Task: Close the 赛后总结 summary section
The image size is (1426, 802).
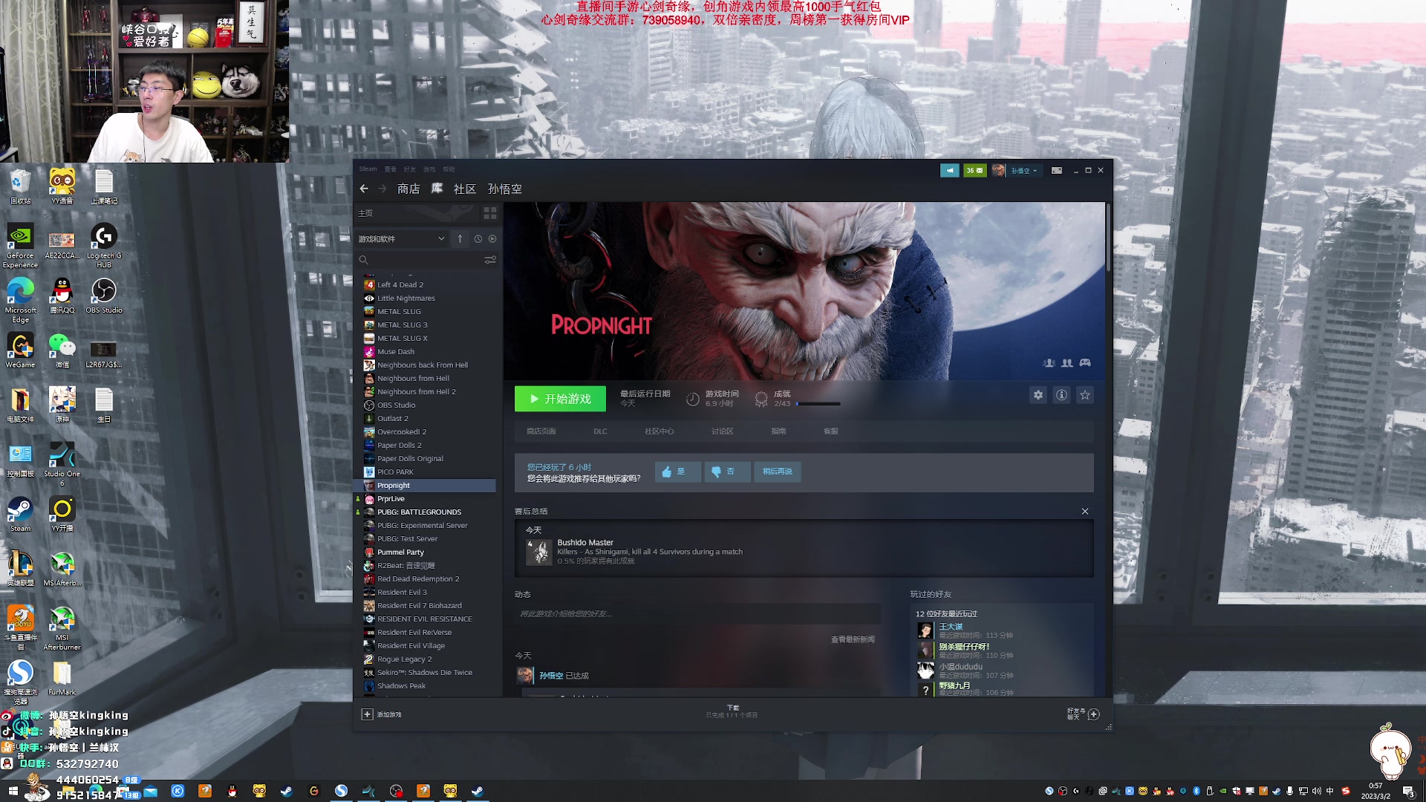Action: [x=1085, y=512]
